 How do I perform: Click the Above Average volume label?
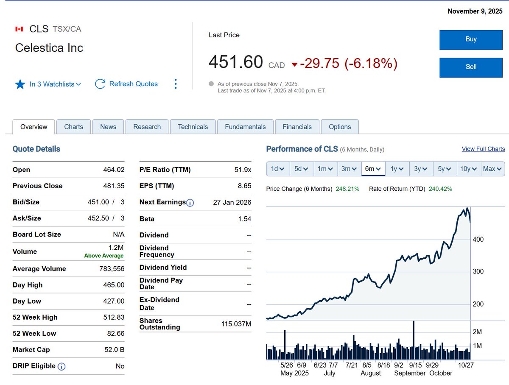104,256
